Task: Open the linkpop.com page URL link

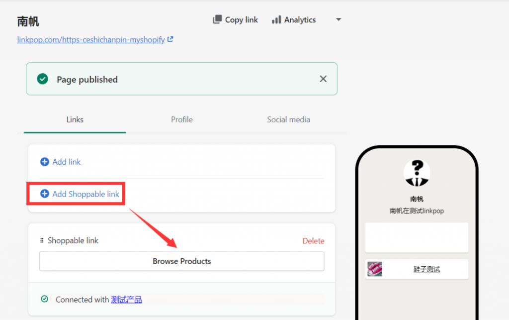Action: [x=91, y=40]
